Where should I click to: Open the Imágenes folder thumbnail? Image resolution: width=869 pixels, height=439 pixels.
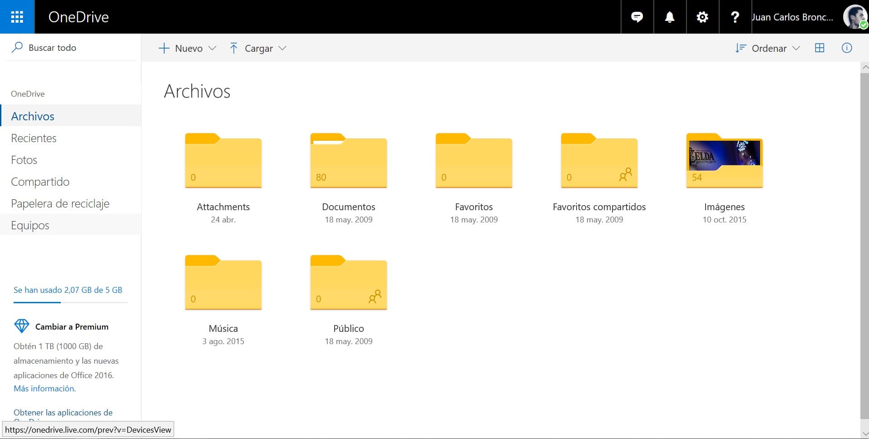[x=724, y=161]
